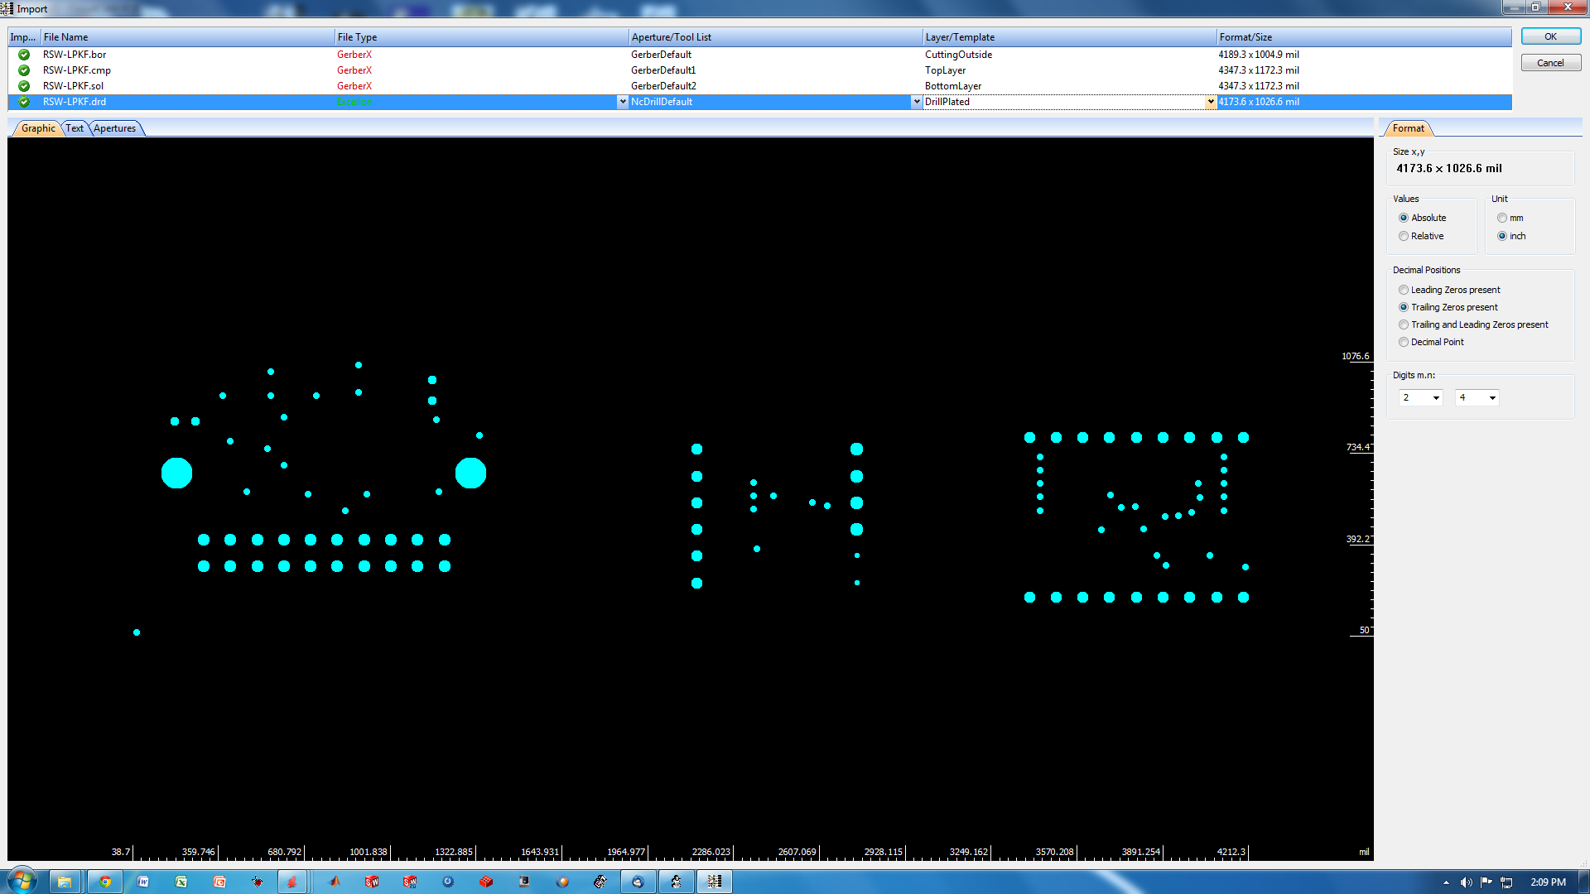Open Action Center flag tray icon

coord(1486,882)
